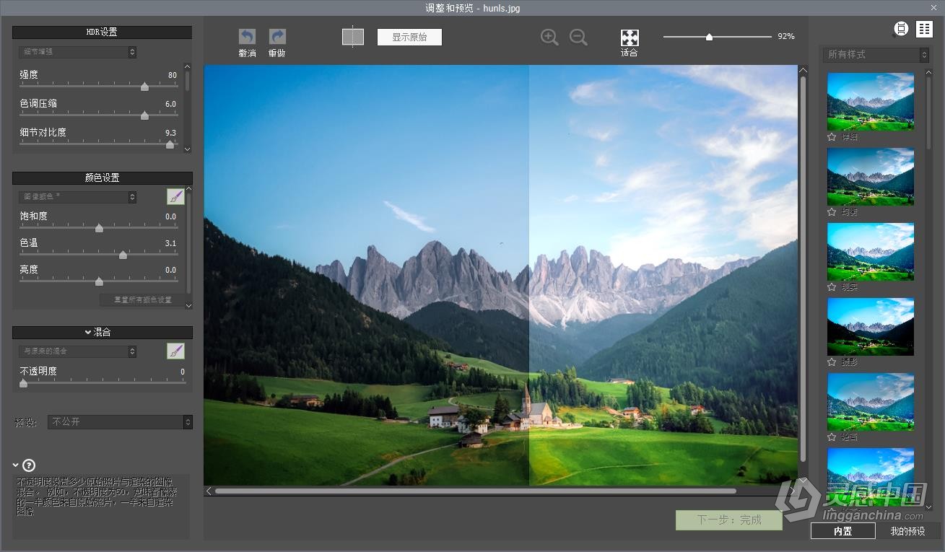This screenshot has height=552, width=945.
Task: Open the 图像颜色 dropdown
Action: 77,196
